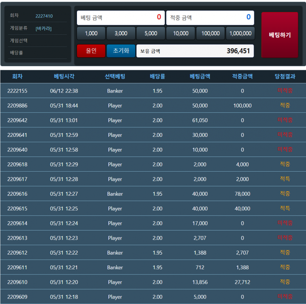Click the 베팅하기 bet button
Image resolution: width=306 pixels, height=304 pixels.
point(280,35)
